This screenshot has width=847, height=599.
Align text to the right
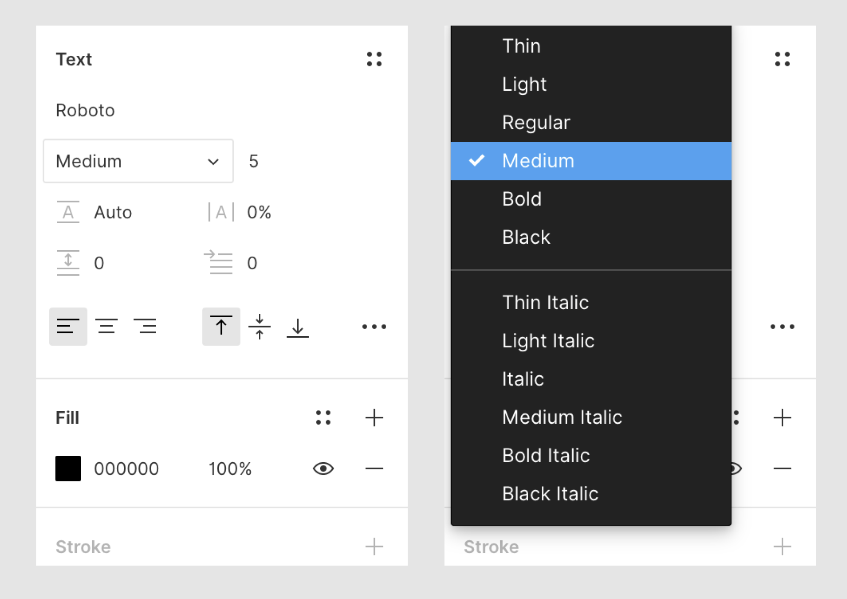tap(145, 326)
